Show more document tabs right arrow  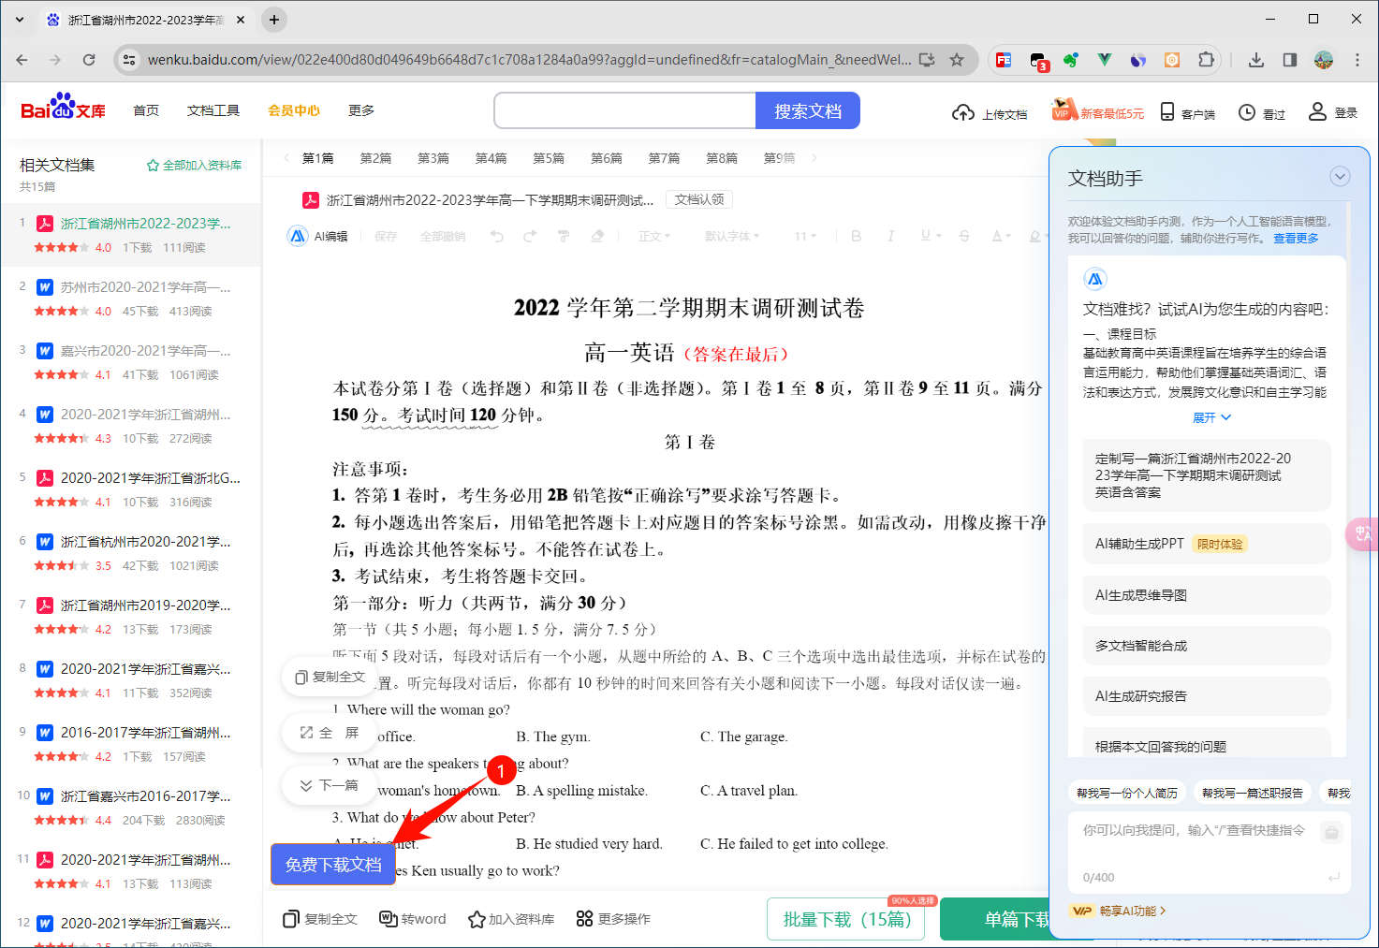point(814,158)
